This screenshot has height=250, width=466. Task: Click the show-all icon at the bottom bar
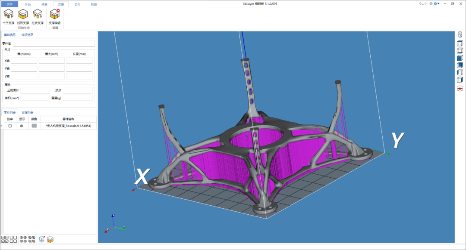click(22, 239)
